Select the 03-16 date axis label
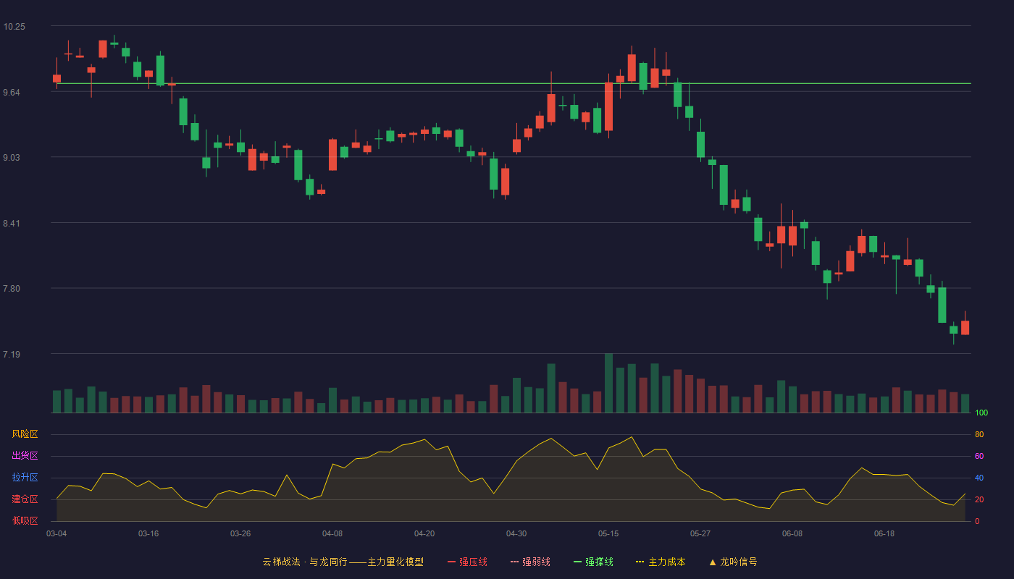The height and width of the screenshot is (579, 1014). tap(148, 533)
